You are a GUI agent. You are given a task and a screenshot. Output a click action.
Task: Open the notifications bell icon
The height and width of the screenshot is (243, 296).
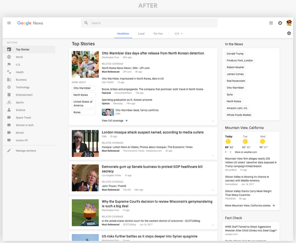click(280, 23)
